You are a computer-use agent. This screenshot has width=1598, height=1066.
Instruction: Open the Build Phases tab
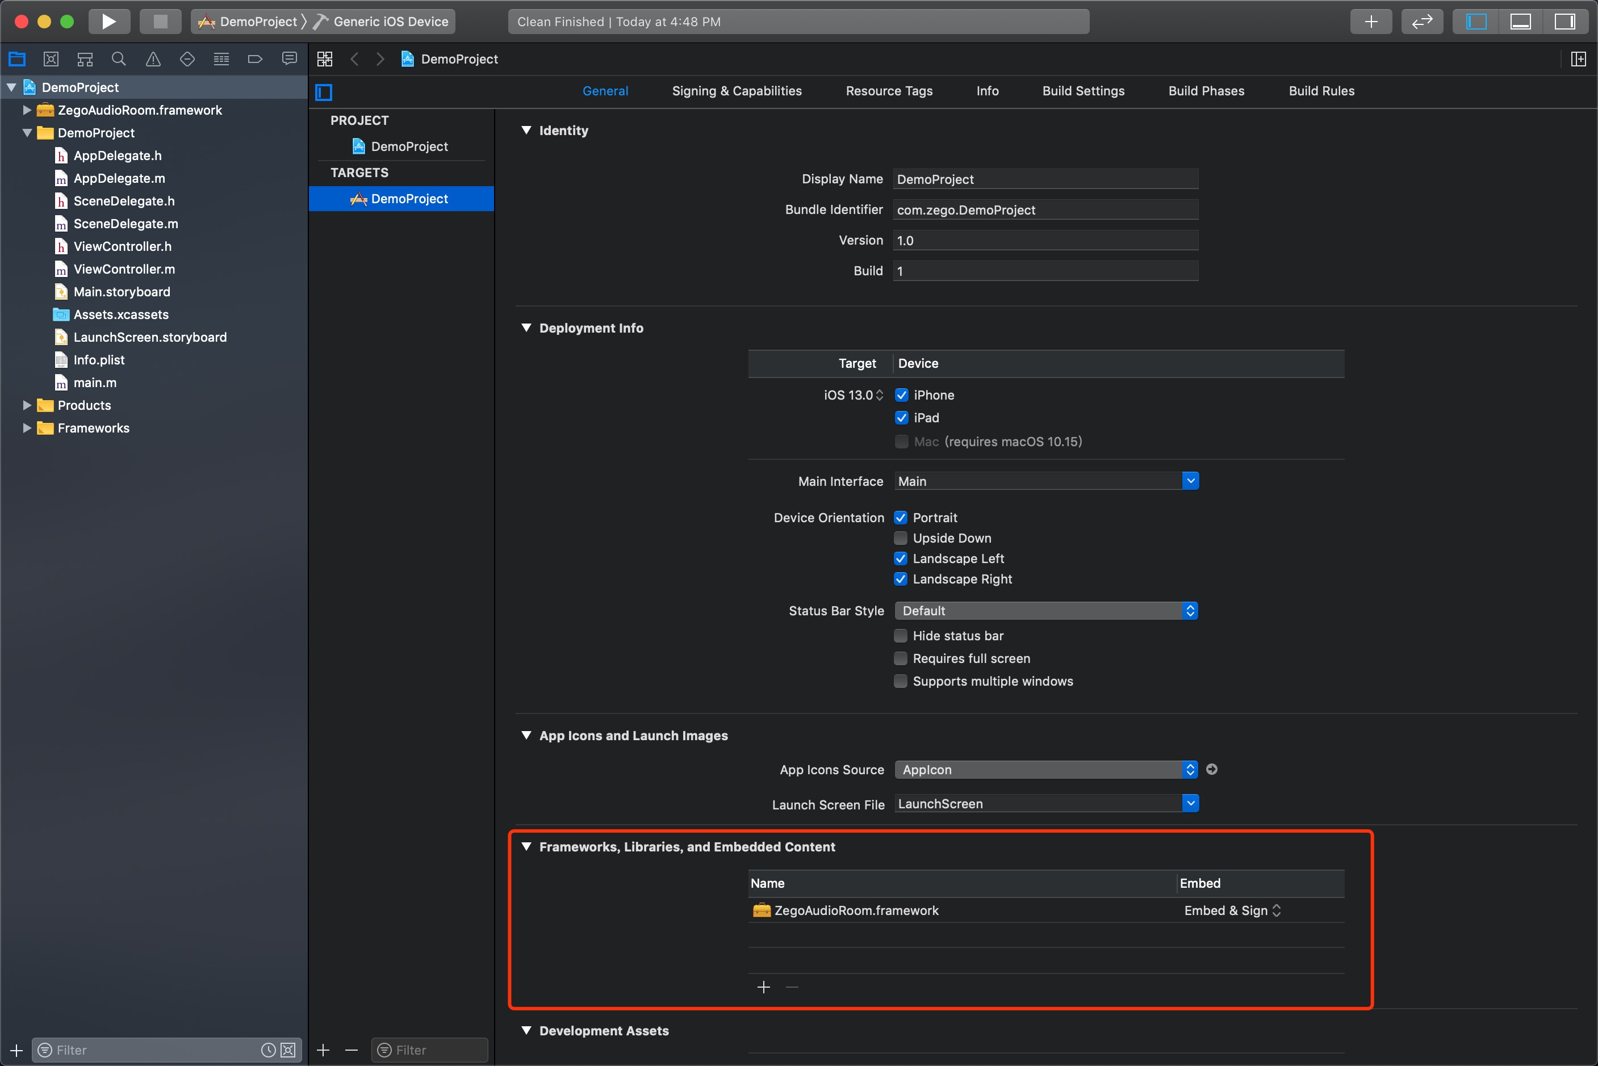1206,91
